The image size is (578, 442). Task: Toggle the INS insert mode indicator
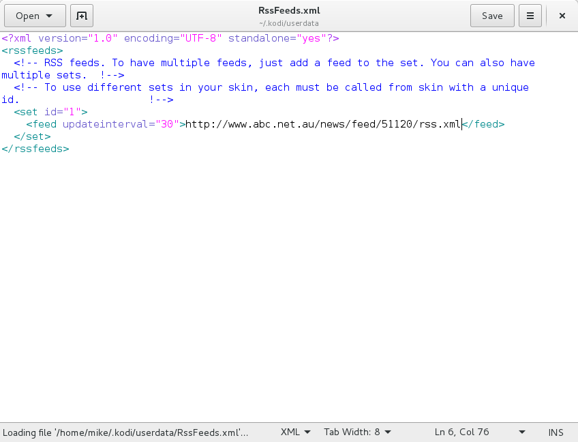(x=556, y=432)
